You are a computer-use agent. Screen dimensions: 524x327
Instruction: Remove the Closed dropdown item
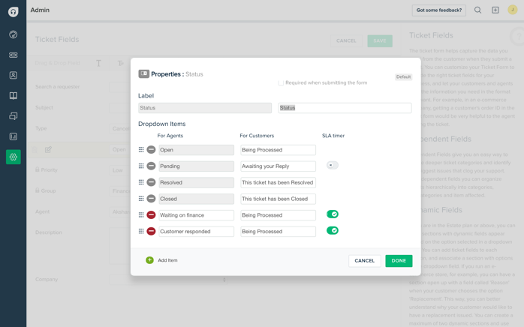(x=151, y=199)
